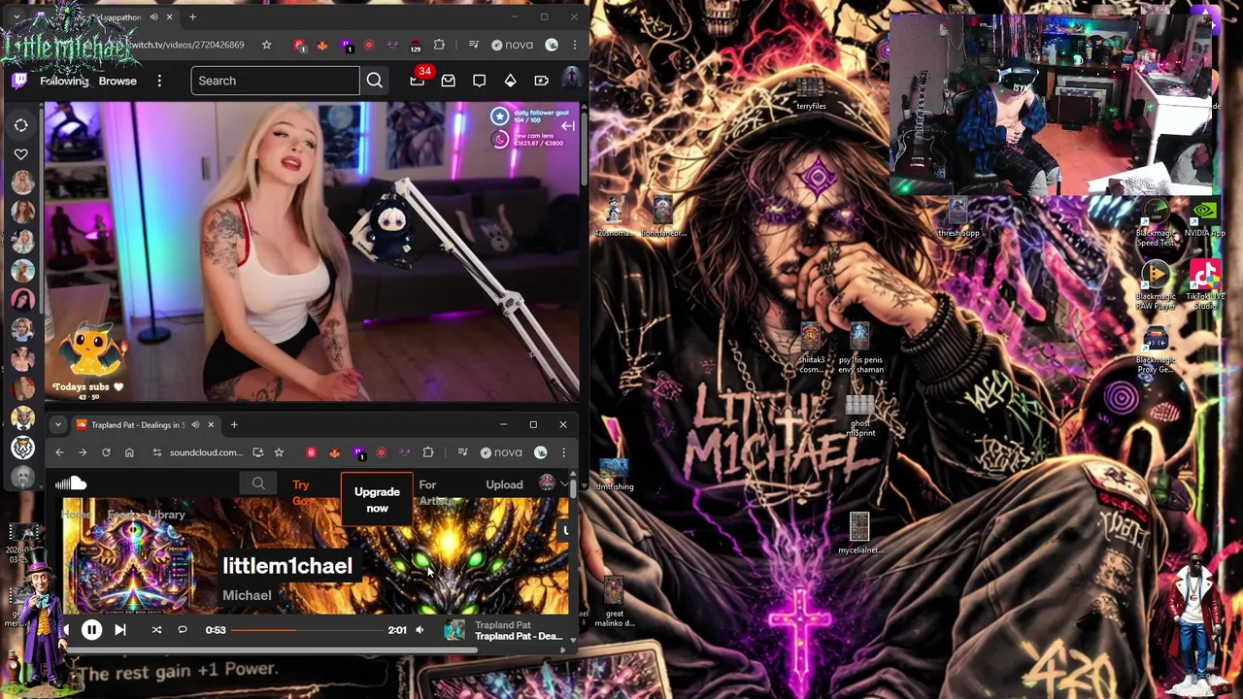1243x699 pixels.
Task: Click 'Trapland Pat - Dea...' track title link
Action: 519,637
